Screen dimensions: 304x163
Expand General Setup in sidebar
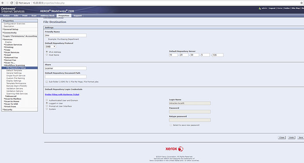(x=11, y=29)
